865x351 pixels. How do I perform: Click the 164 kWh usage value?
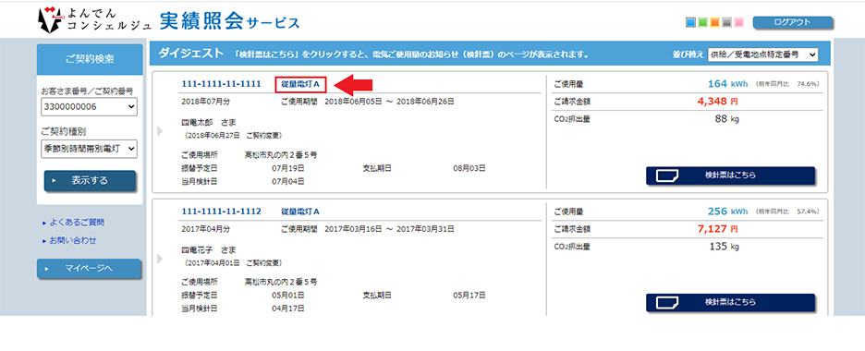pos(727,84)
